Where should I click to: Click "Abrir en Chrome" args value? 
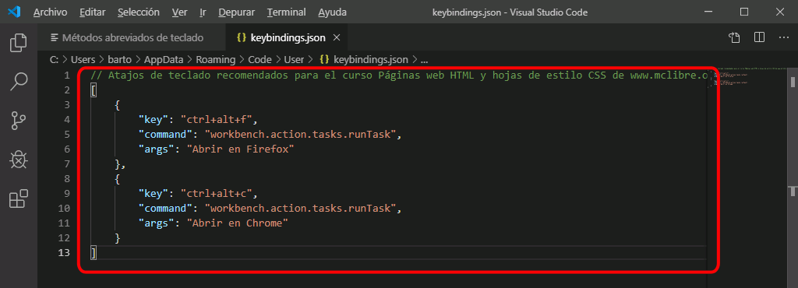[237, 223]
